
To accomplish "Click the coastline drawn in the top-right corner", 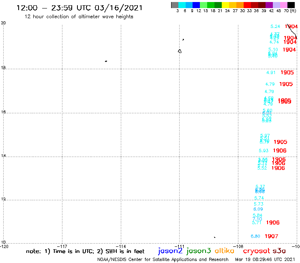I will (x=292, y=31).
